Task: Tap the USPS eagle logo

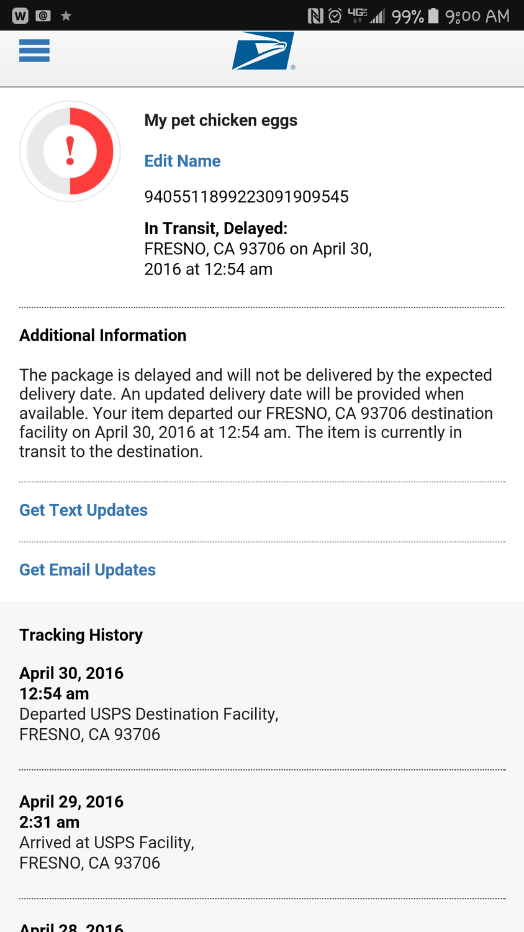Action: (263, 51)
